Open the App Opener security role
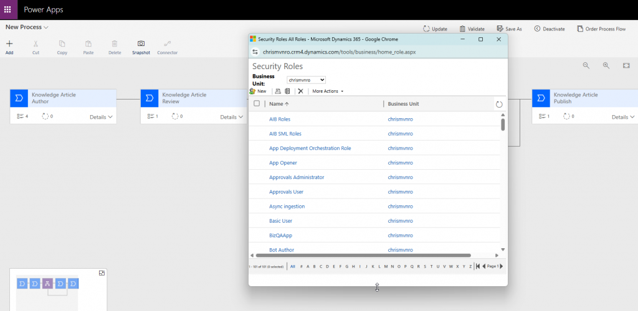The image size is (638, 311). click(x=283, y=163)
